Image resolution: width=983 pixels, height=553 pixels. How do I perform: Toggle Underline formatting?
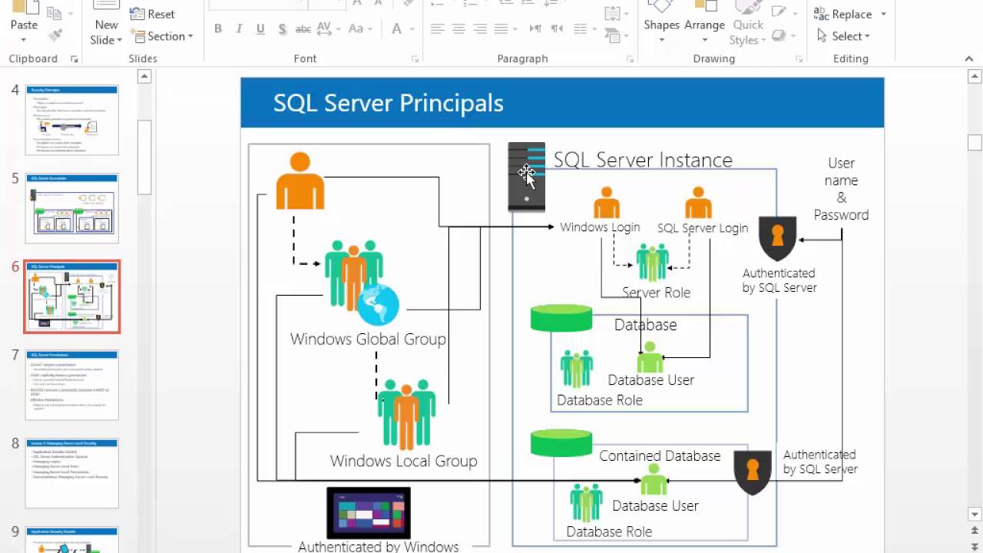click(x=260, y=29)
